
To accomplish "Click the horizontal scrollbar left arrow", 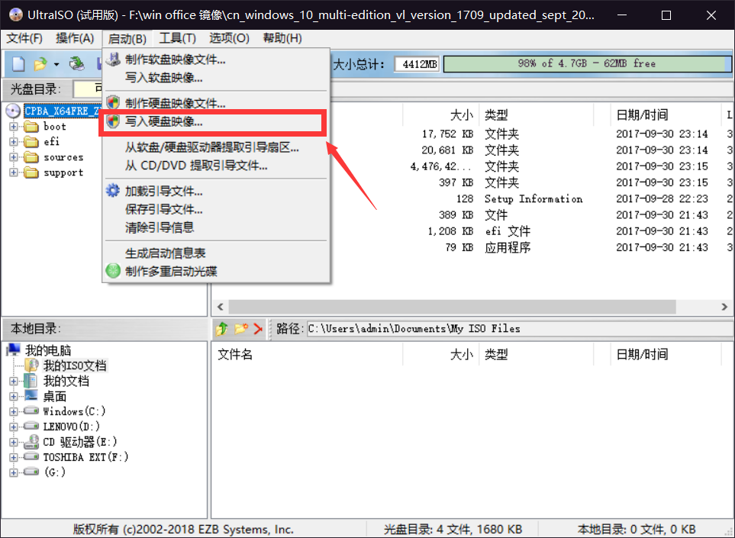I will pos(221,307).
